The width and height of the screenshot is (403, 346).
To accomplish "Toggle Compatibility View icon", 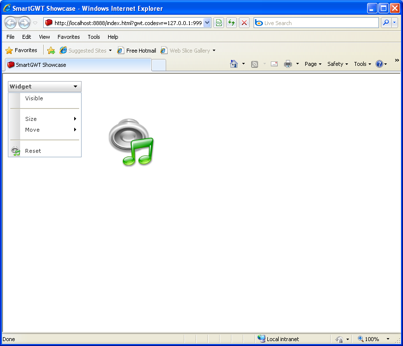I will coord(219,23).
